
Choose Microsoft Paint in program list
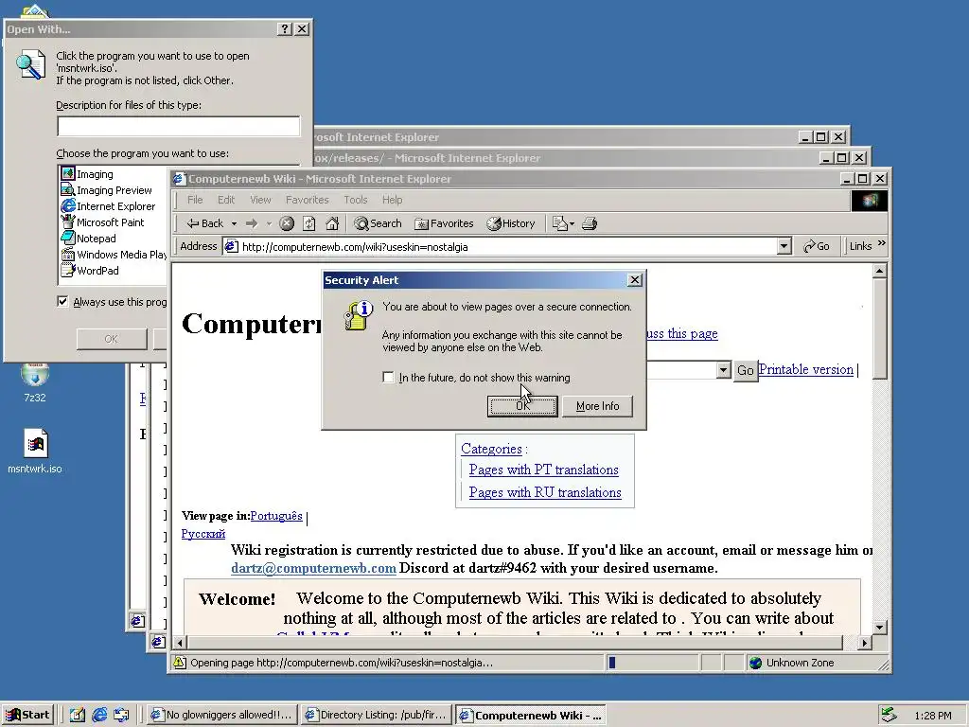(x=102, y=222)
